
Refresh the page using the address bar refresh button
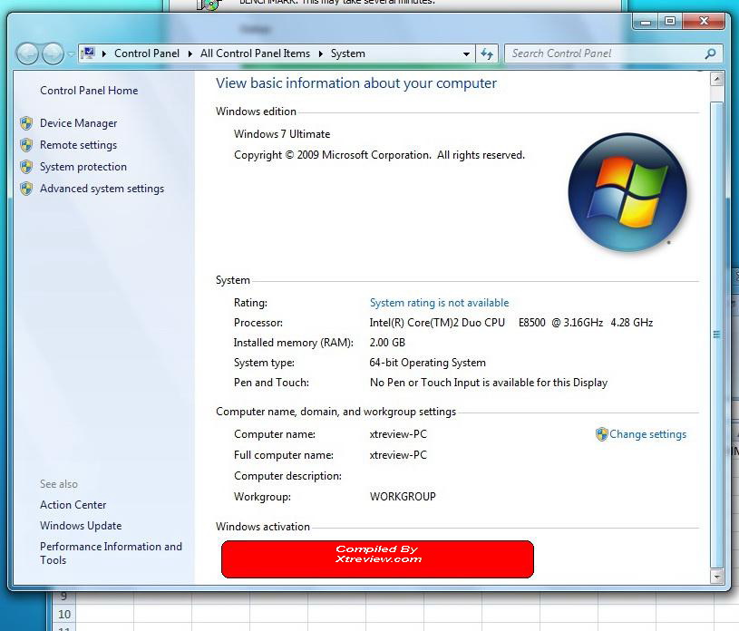488,53
